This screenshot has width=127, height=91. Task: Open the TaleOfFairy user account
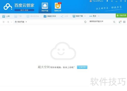[x=97, y=1]
